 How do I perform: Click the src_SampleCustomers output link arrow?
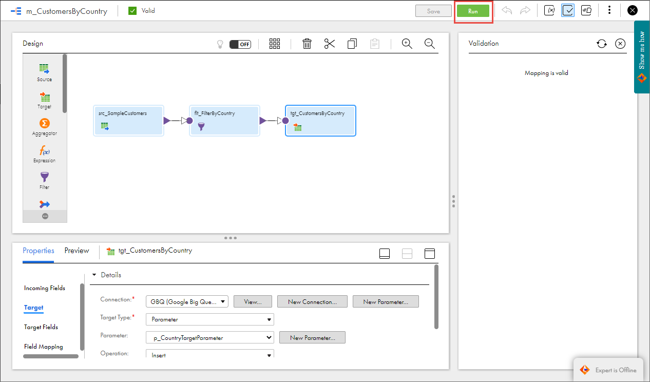tap(167, 121)
